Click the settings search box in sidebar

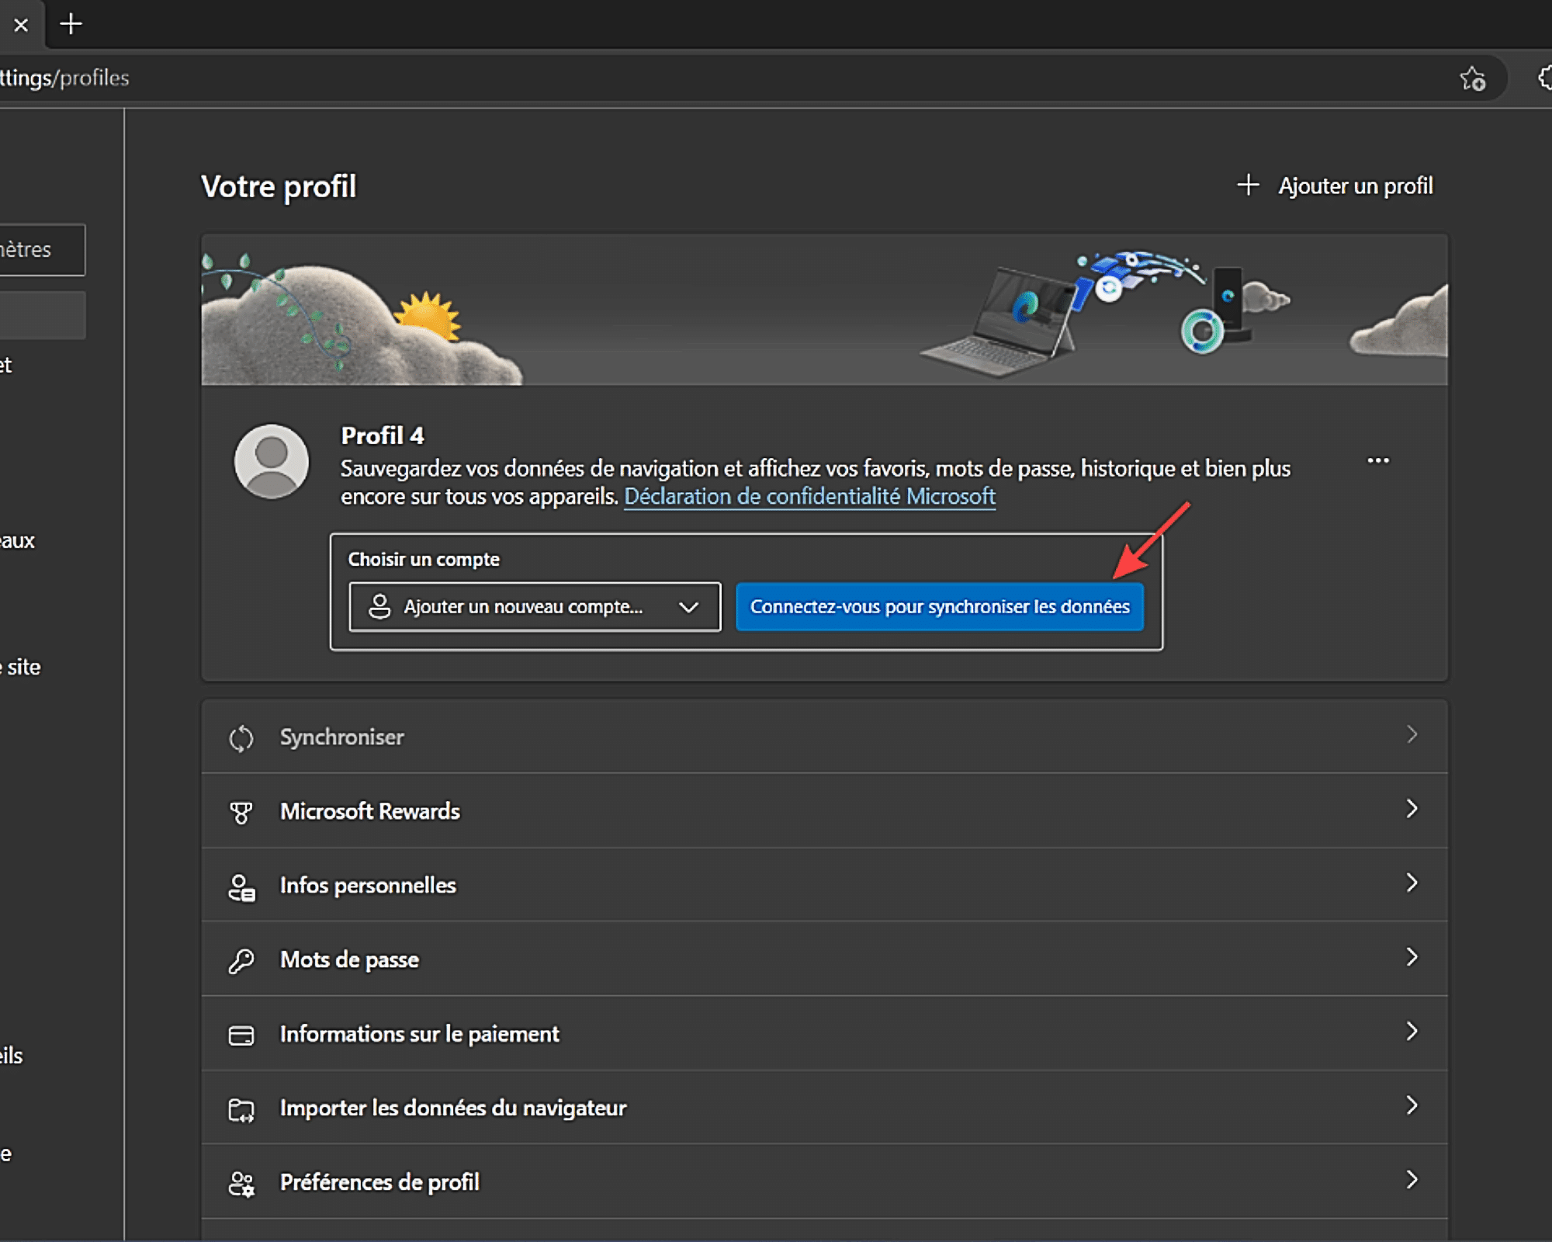(x=42, y=249)
